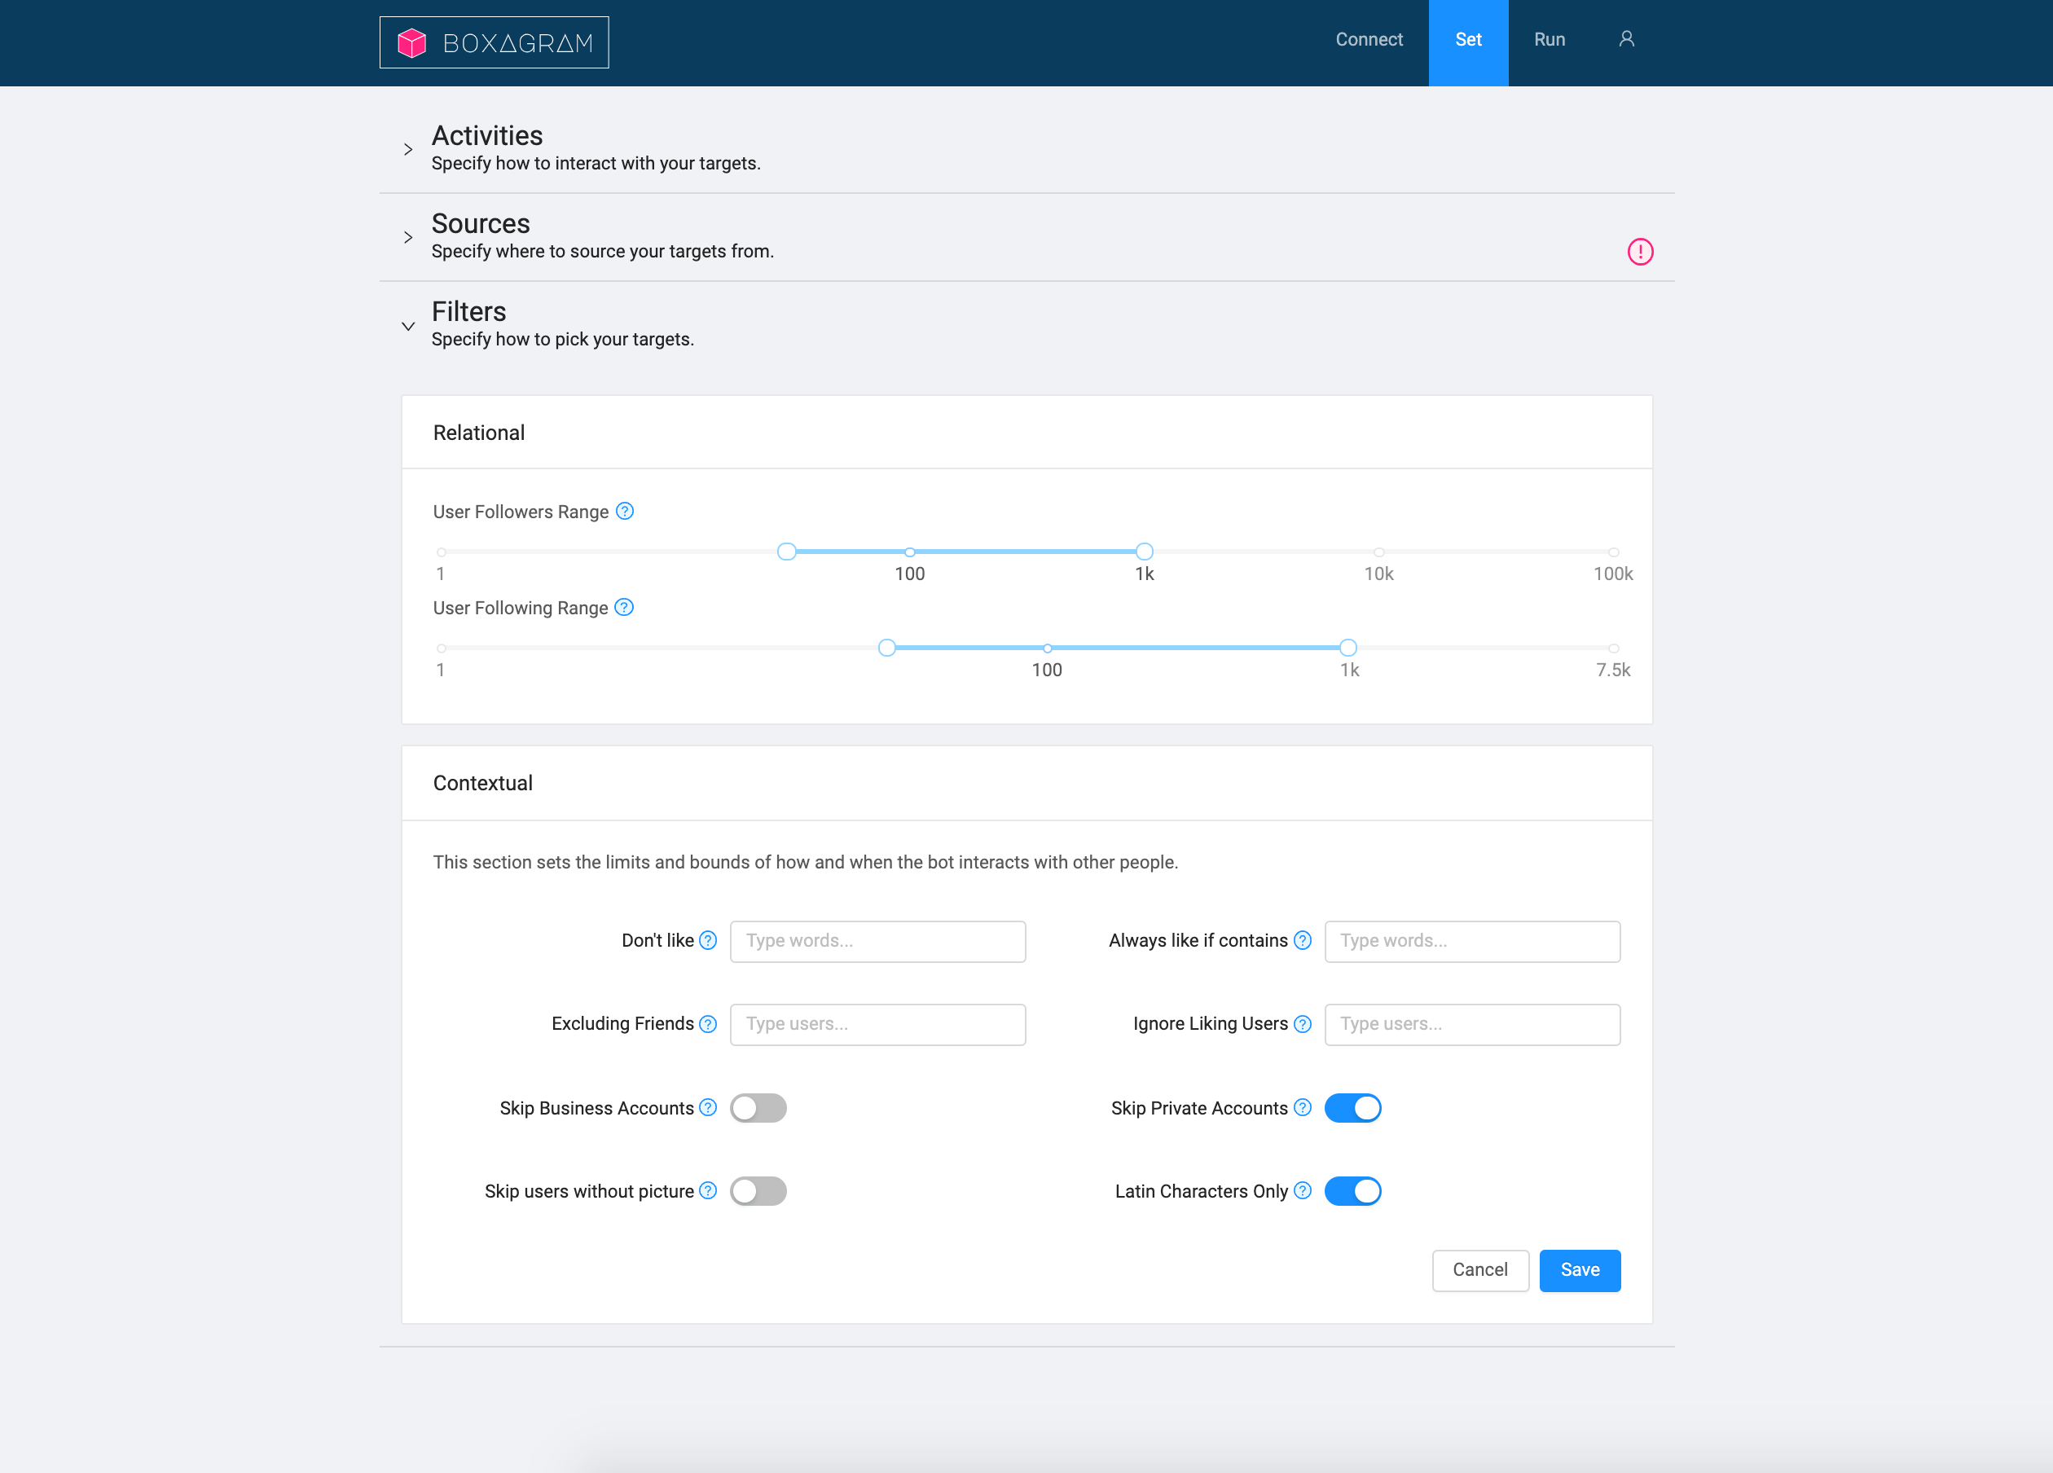The height and width of the screenshot is (1473, 2053).
Task: Go to the Connect tab
Action: coord(1369,40)
